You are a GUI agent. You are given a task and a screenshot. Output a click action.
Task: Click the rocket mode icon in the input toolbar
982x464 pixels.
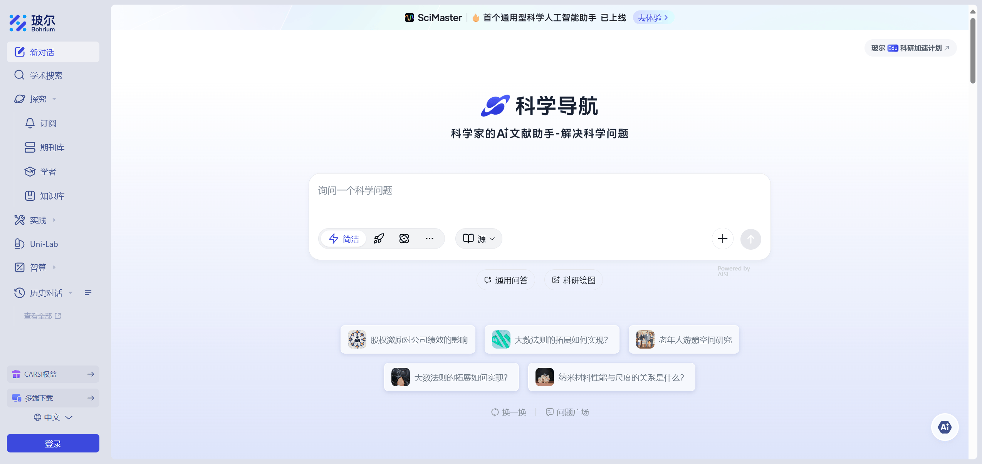click(x=378, y=239)
